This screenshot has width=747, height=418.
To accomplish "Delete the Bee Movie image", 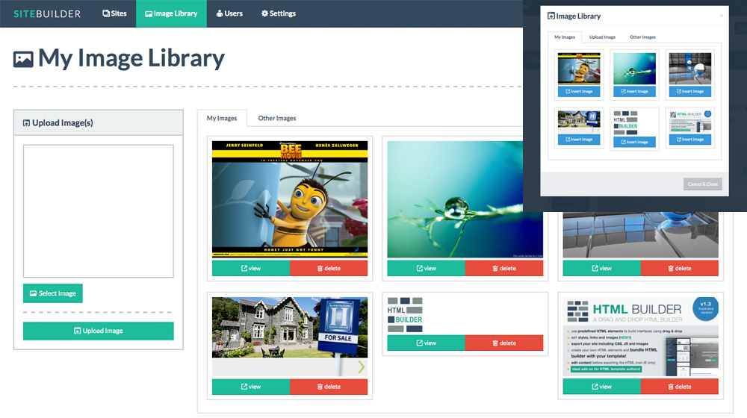I will [329, 268].
